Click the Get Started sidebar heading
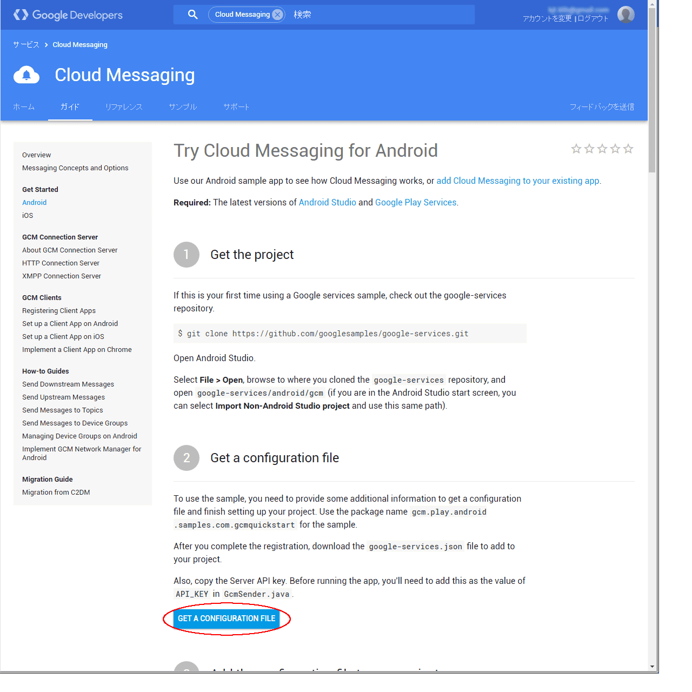 click(41, 190)
